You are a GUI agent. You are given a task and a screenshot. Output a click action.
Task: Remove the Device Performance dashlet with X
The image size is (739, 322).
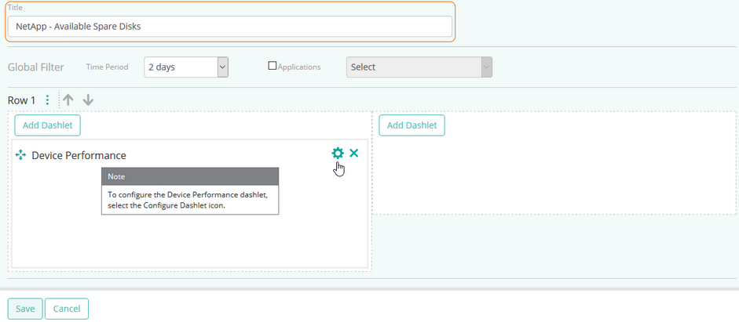coord(354,154)
